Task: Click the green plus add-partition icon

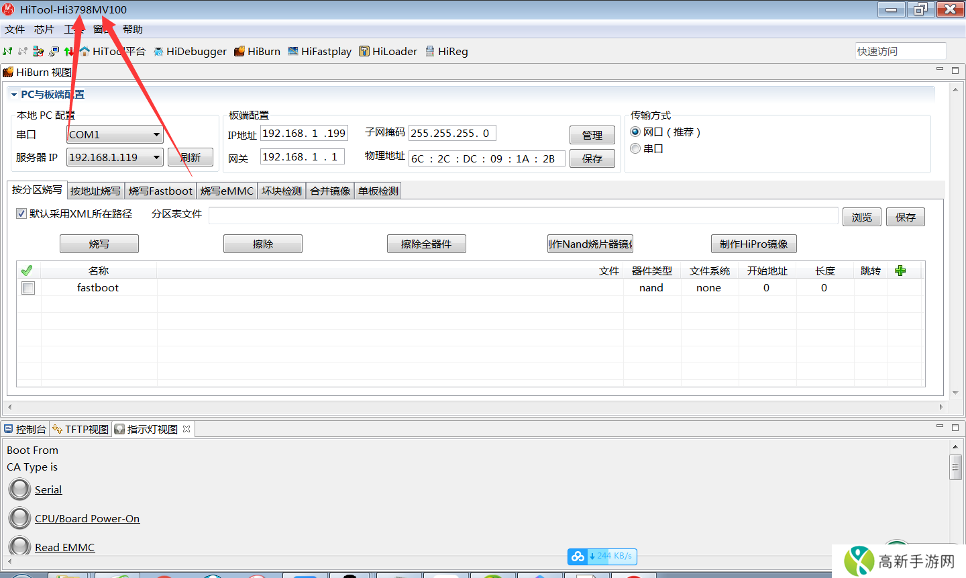Action: 900,271
